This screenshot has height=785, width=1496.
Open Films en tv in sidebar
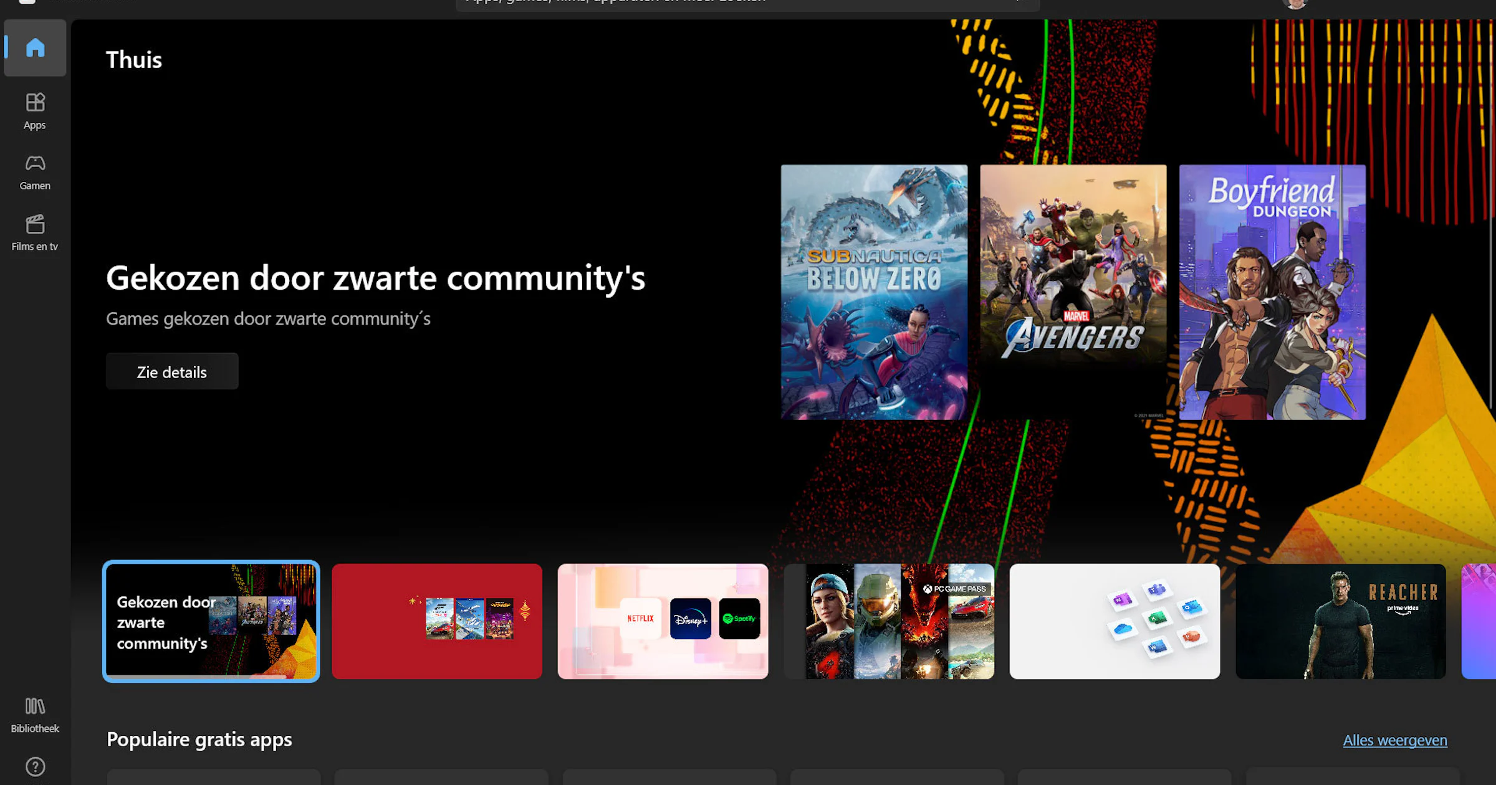(x=35, y=232)
